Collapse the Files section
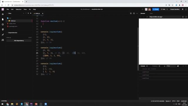This screenshot has width=188, height=106. point(7,13)
